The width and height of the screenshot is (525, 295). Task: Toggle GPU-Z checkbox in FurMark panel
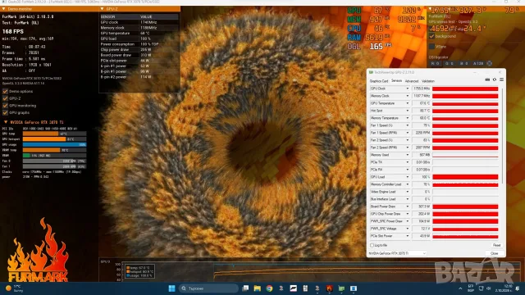(x=5, y=98)
